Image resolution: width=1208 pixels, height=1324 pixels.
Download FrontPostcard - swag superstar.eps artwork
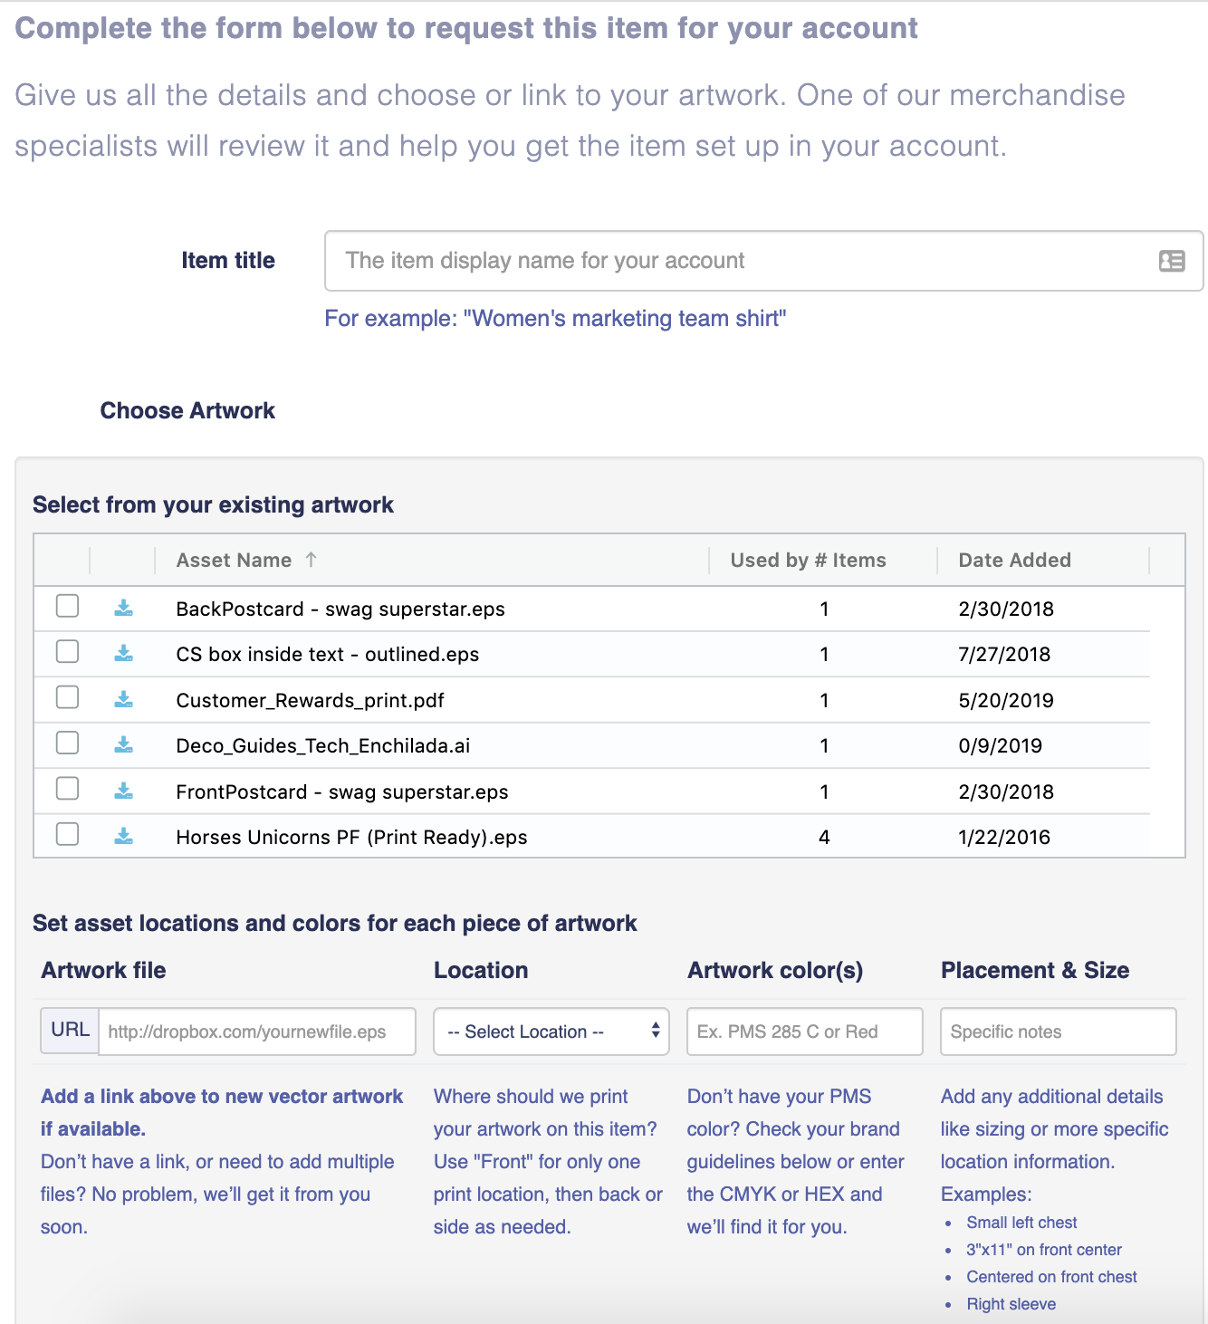click(x=124, y=791)
